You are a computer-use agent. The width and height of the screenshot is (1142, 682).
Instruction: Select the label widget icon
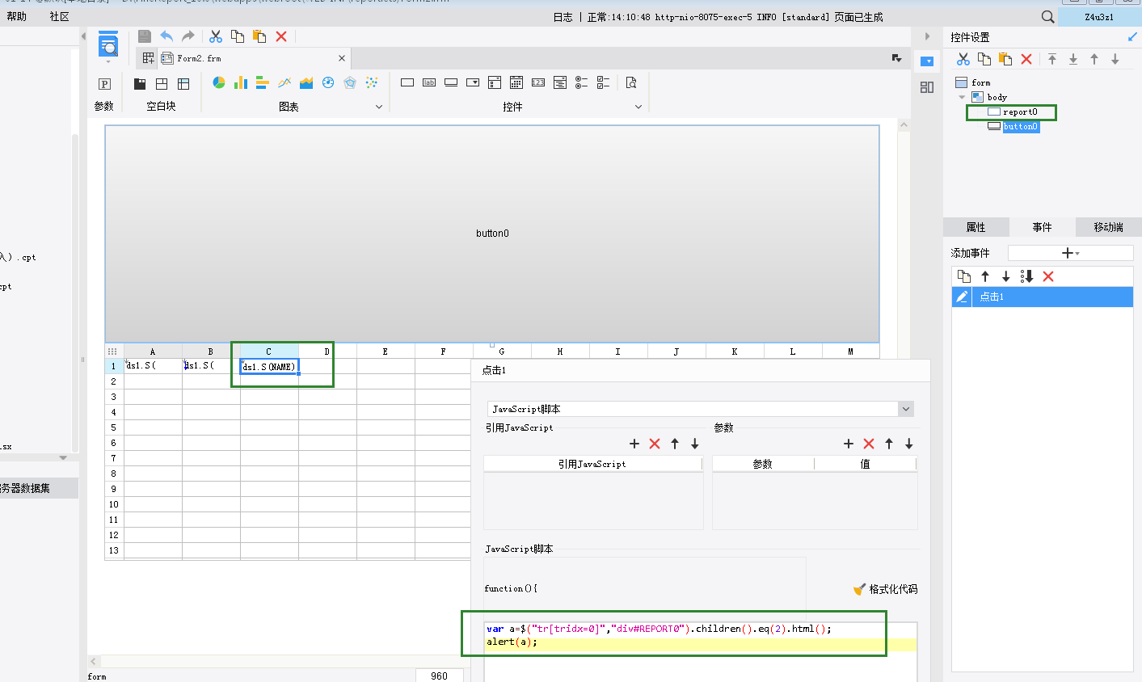tap(429, 82)
